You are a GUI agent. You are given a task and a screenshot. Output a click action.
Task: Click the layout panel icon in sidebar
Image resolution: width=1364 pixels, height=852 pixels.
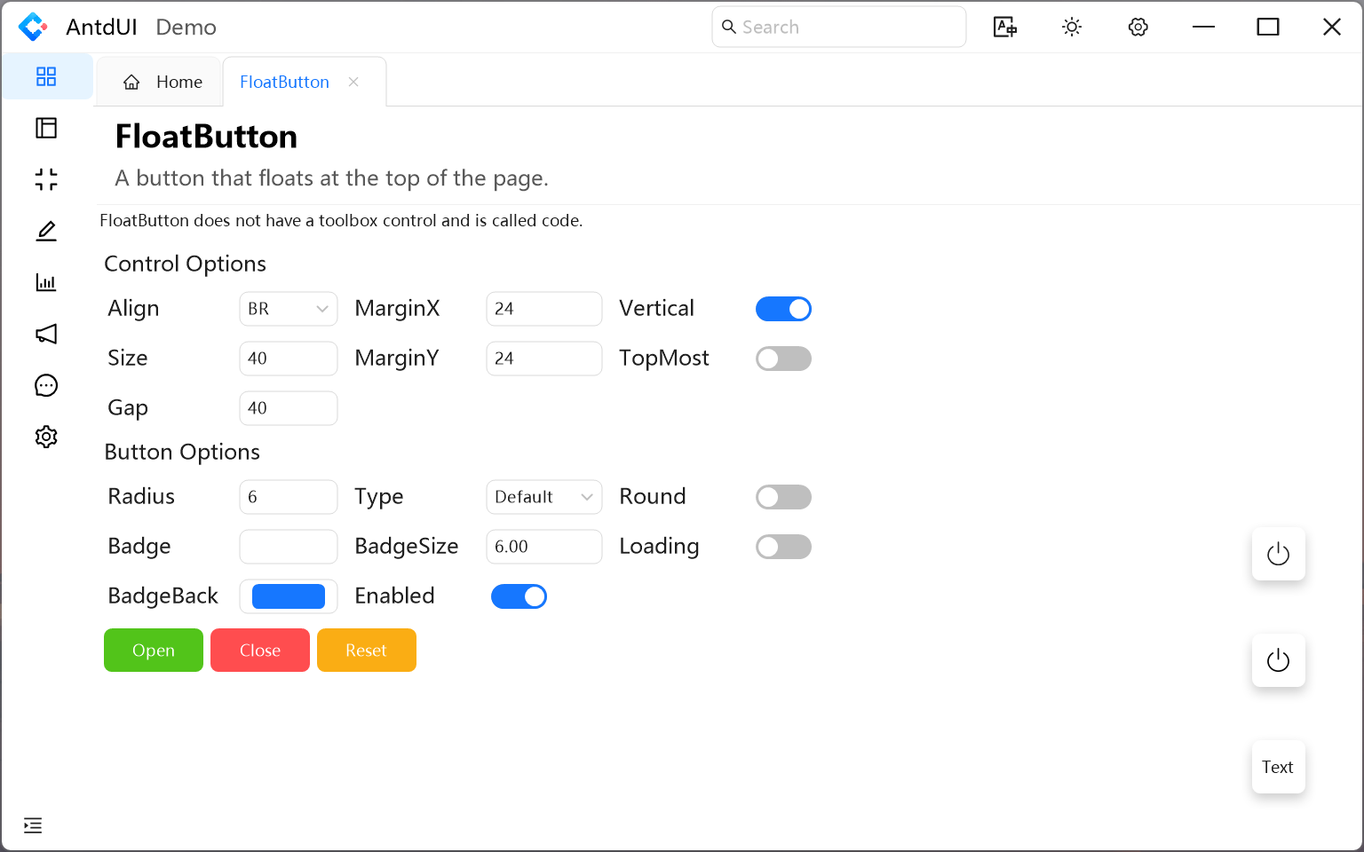click(x=46, y=128)
